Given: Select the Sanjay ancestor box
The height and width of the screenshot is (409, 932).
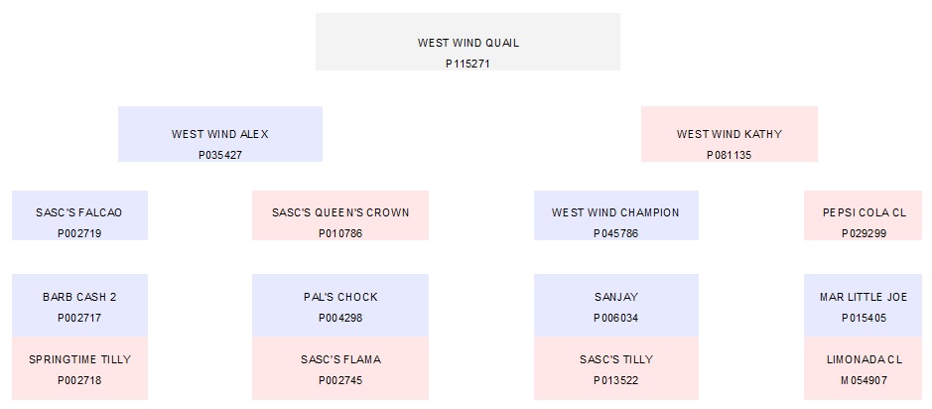Looking at the screenshot, I should coord(615,306).
